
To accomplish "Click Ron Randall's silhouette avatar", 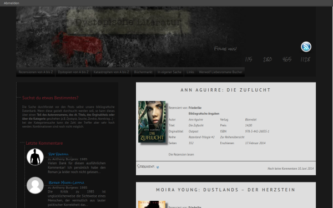I will pos(35,157).
